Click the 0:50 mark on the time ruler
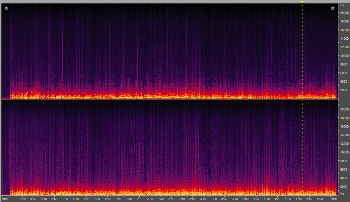 pos(54,199)
